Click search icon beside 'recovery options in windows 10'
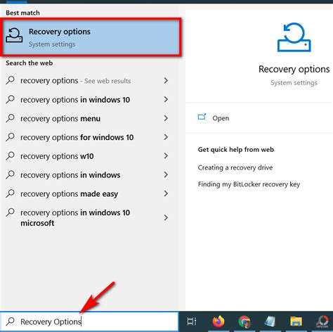Viewport: 333px width, 332px height. tap(10, 99)
